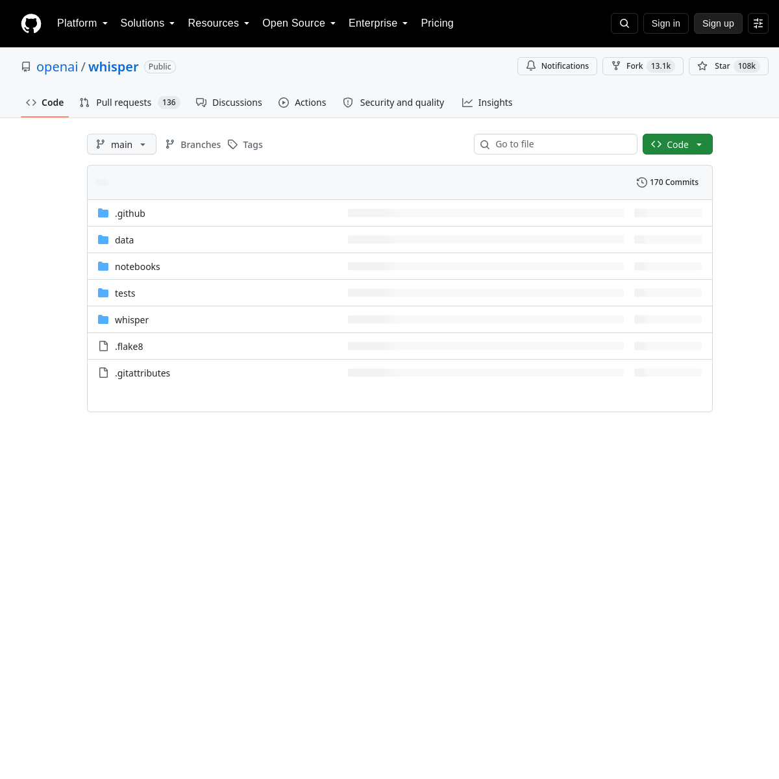This screenshot has width=779, height=779.
Task: Open the main branch selector dropdown
Action: [x=121, y=144]
